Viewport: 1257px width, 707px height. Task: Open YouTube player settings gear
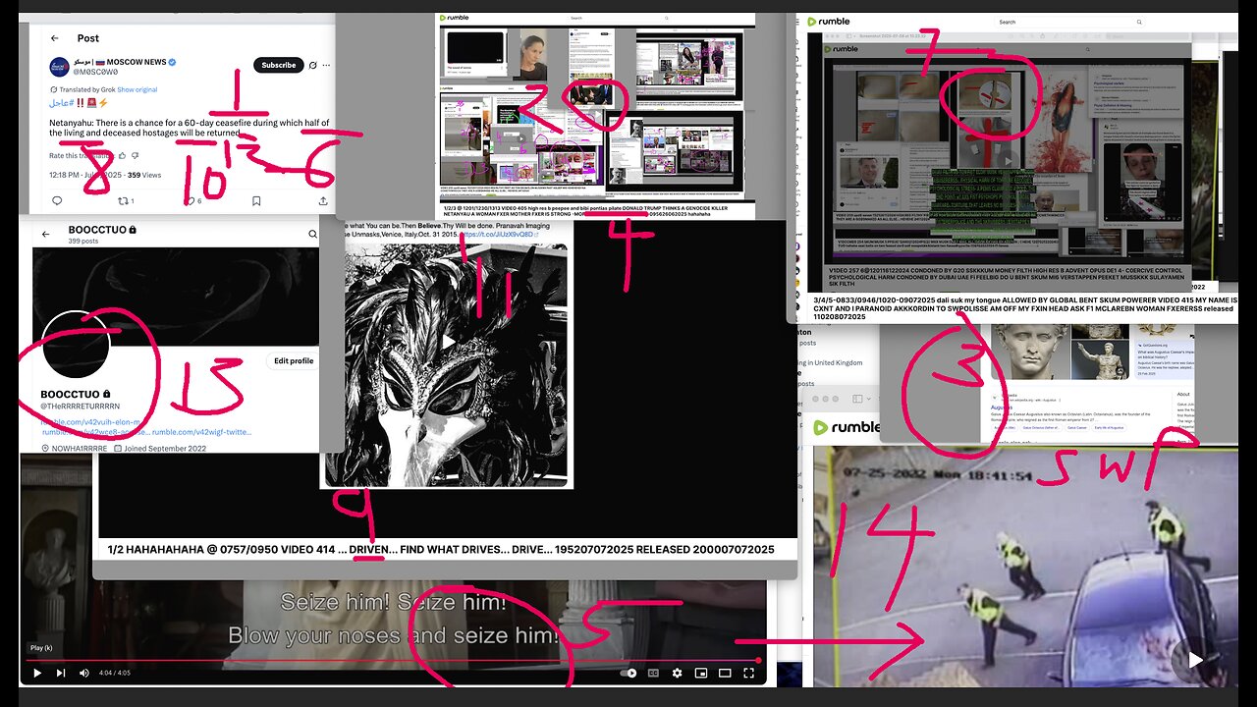(677, 673)
